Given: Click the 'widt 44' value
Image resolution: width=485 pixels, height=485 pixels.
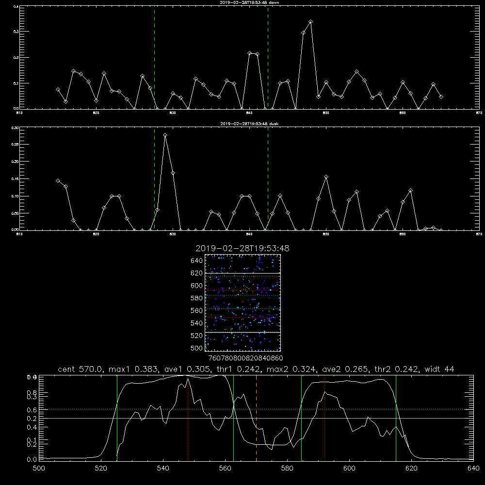Looking at the screenshot, I should click(439, 369).
